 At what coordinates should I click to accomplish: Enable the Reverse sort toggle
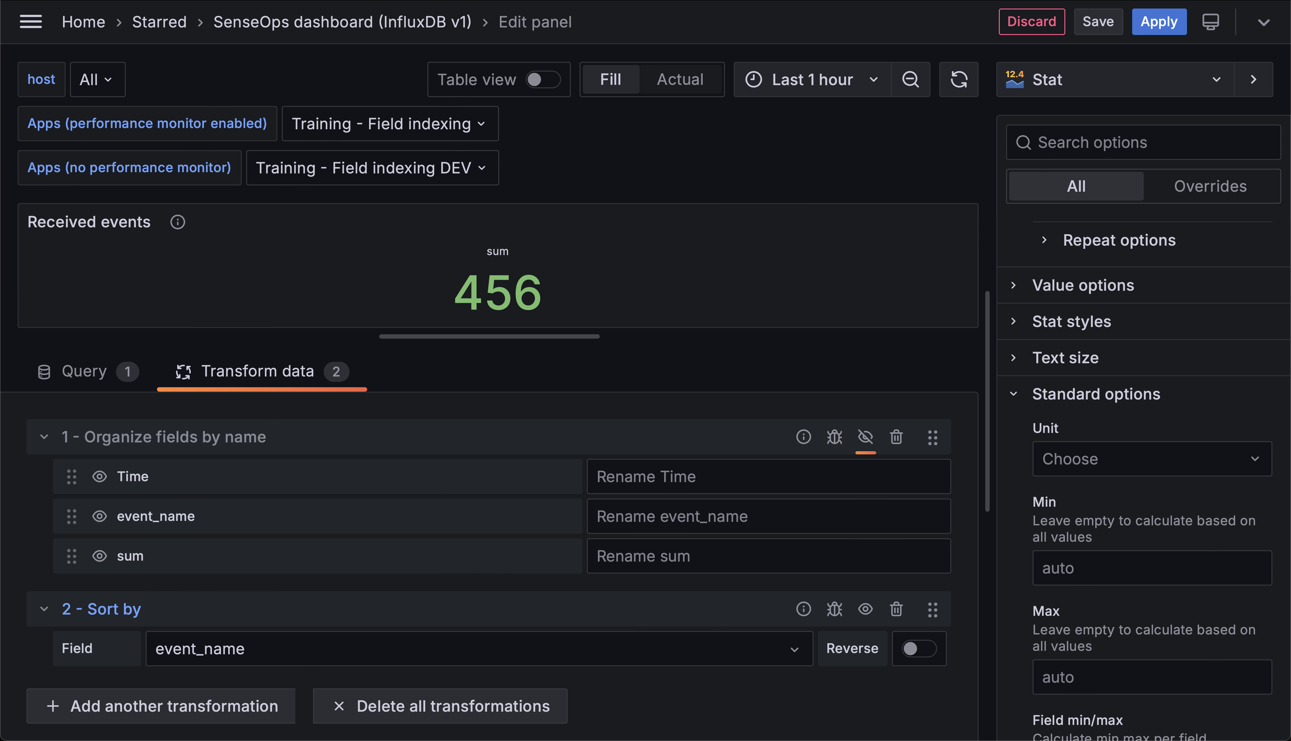(918, 648)
